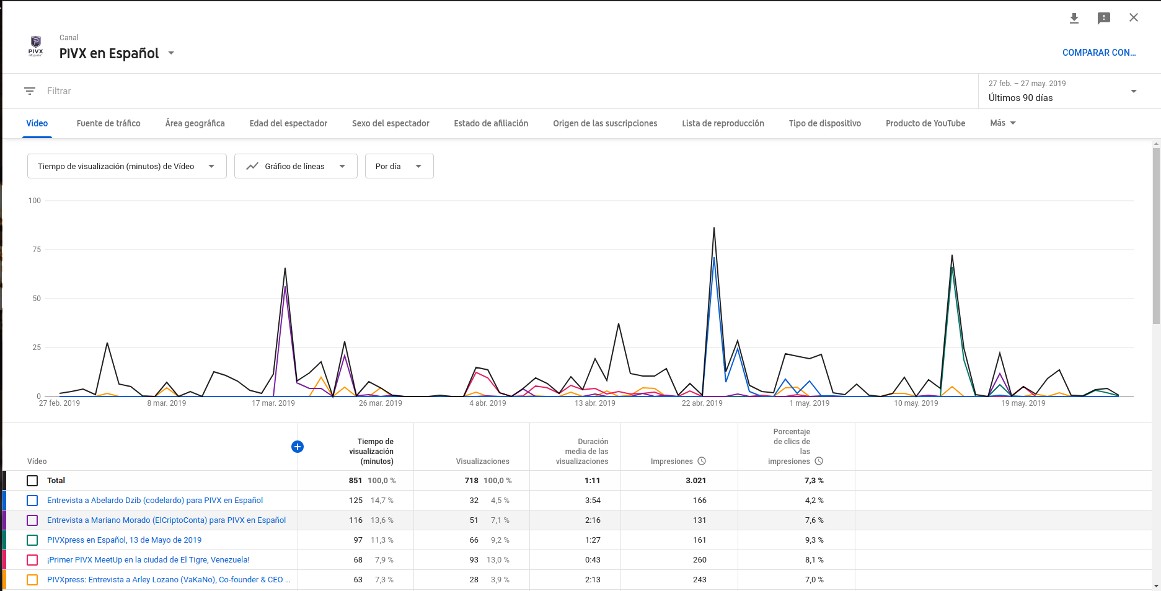
Task: Open Origen de las suscripciones tab
Action: tap(605, 123)
